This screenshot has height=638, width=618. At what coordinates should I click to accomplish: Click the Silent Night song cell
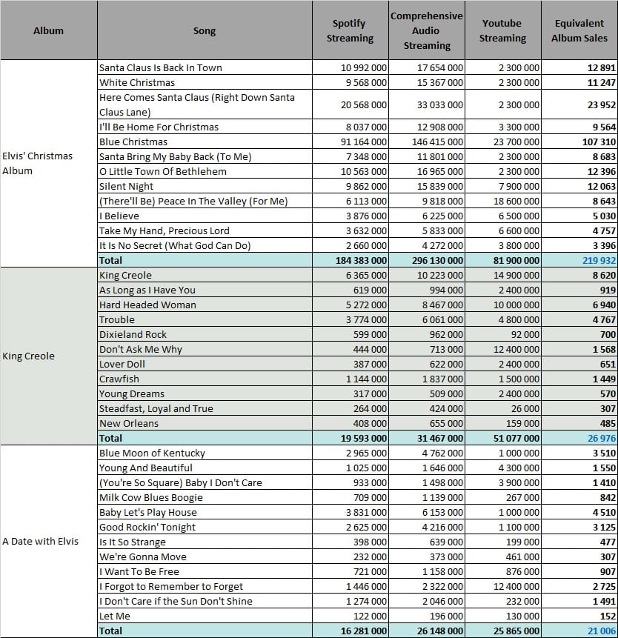[x=205, y=186]
